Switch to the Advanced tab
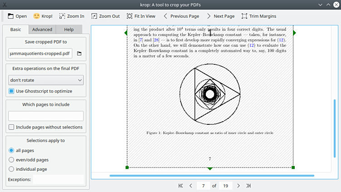The width and height of the screenshot is (341, 192). [42, 30]
